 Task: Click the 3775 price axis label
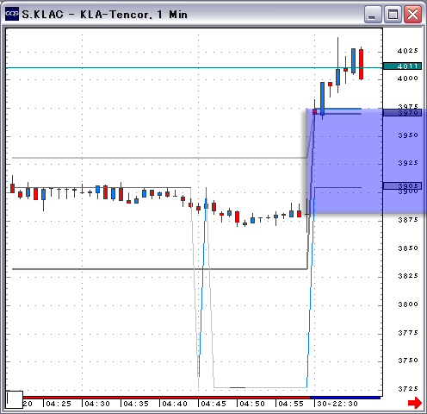407,333
